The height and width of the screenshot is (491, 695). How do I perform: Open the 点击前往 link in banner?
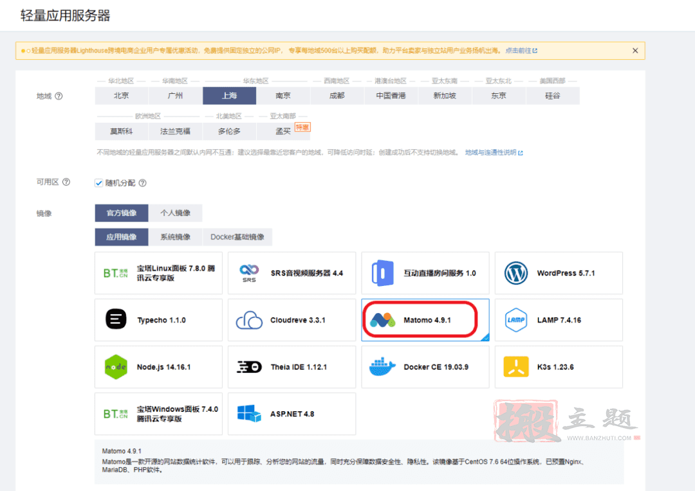click(x=521, y=51)
